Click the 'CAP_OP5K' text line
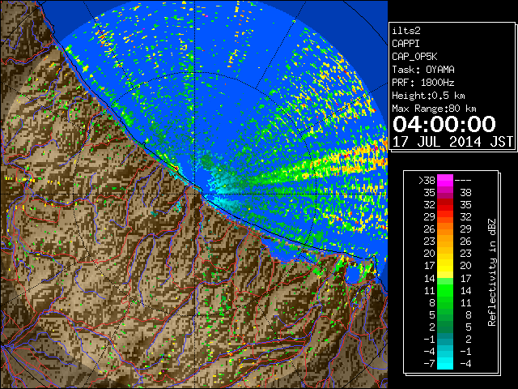This screenshot has width=518, height=389. click(414, 57)
